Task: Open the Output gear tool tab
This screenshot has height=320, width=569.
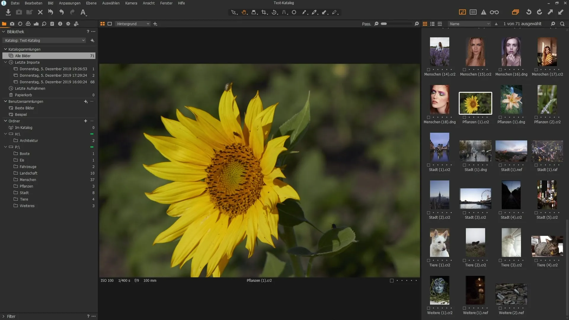Action: pyautogui.click(x=68, y=24)
